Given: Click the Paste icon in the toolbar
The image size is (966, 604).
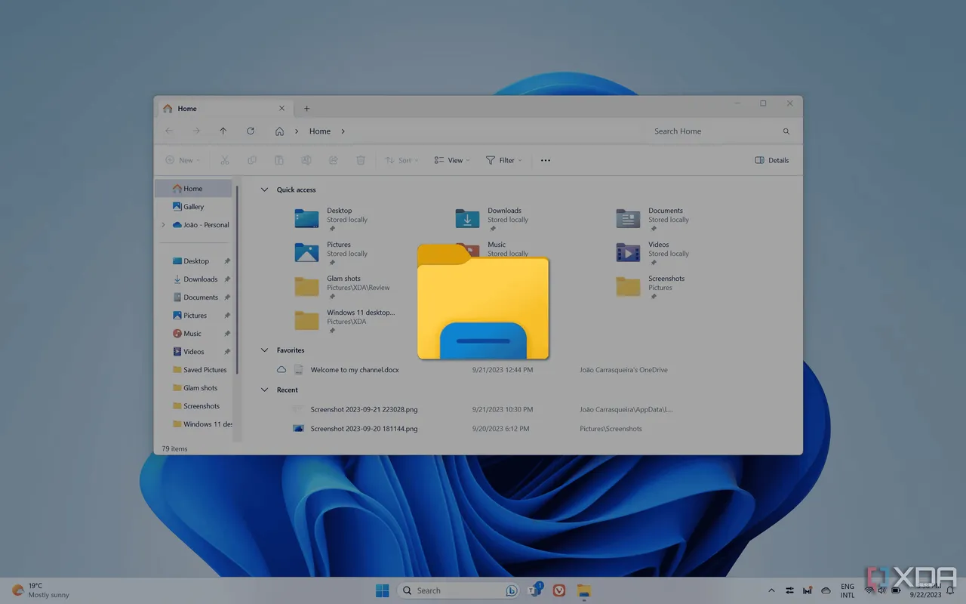Looking at the screenshot, I should pyautogui.click(x=278, y=160).
